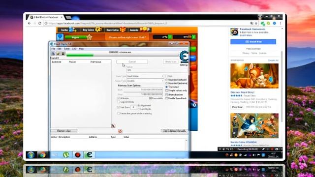Click the blue round extension icon
315x177 pixels.
coord(275,23)
